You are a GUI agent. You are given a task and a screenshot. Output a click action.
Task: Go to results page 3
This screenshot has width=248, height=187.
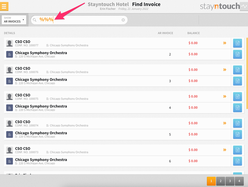(x=230, y=181)
